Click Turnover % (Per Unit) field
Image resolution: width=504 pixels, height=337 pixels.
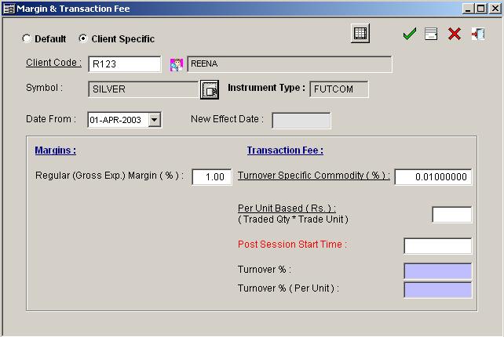point(437,290)
